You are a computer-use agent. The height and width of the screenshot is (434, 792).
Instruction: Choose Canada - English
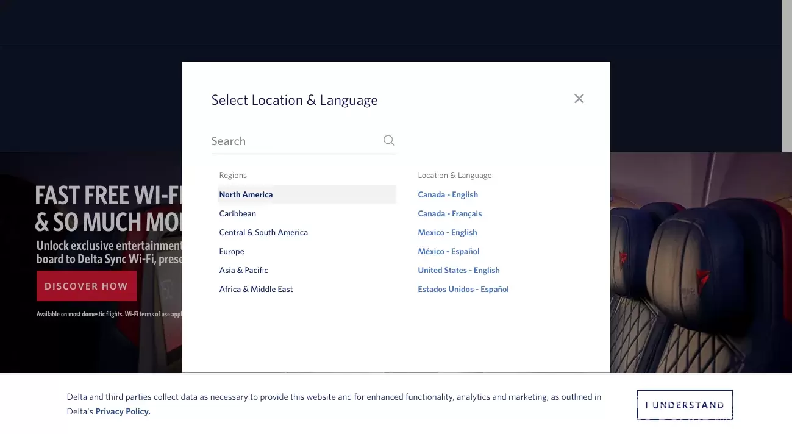click(448, 194)
